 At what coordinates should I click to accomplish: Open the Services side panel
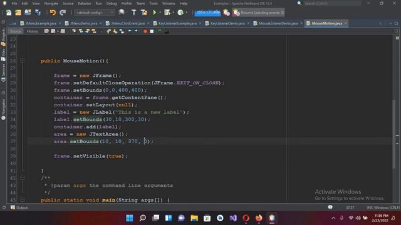coord(3,72)
